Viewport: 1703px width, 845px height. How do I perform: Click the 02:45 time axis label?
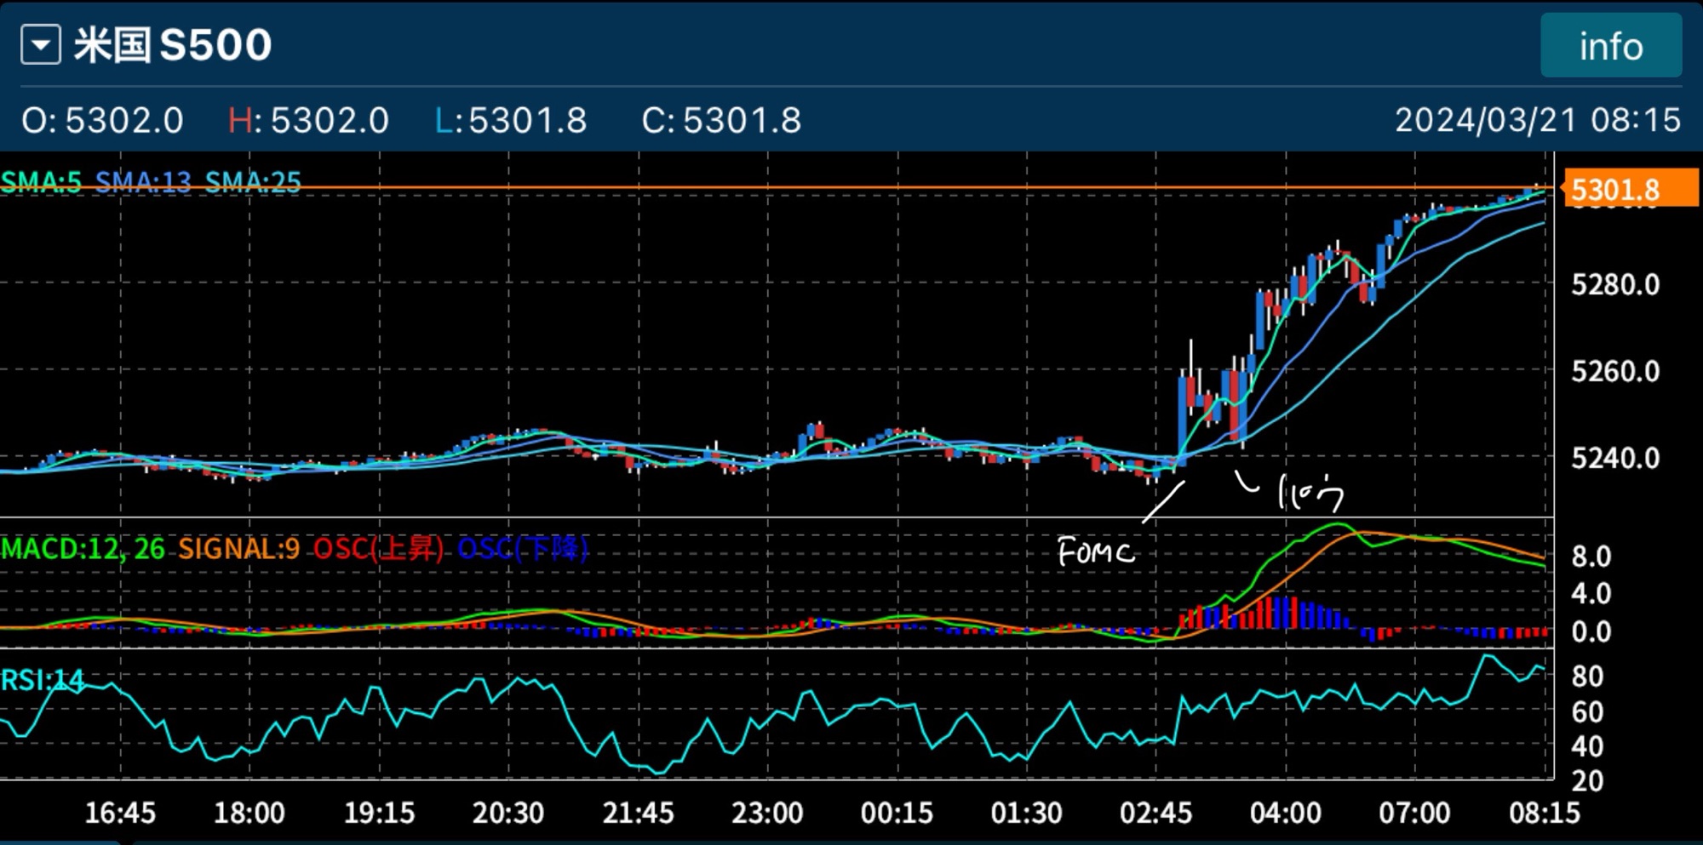(1155, 814)
